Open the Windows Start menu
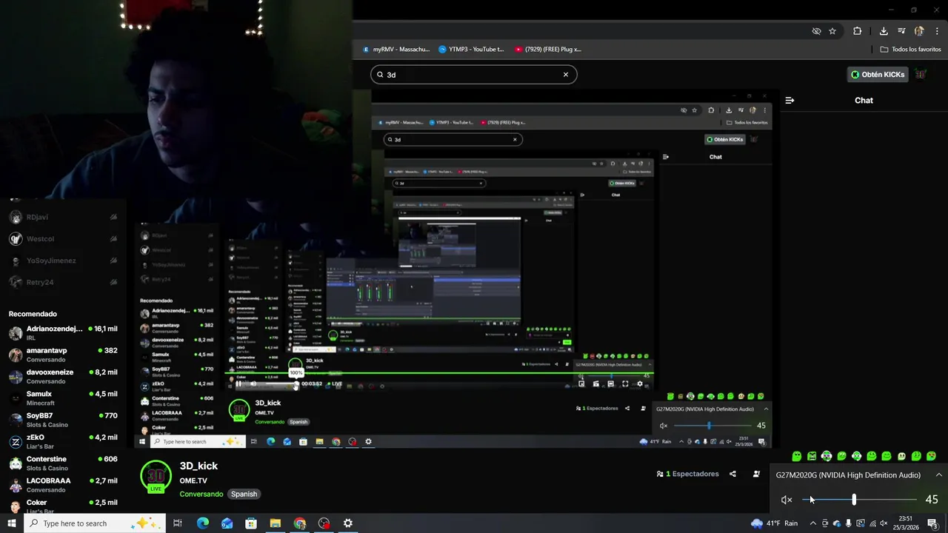 tap(11, 523)
